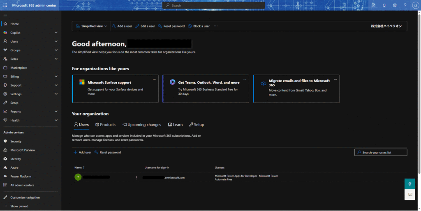Switch to the Upcoming changes tab
The image size is (421, 211).
(142, 125)
